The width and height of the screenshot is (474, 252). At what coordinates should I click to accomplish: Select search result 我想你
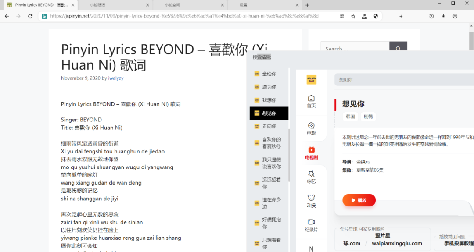click(269, 100)
